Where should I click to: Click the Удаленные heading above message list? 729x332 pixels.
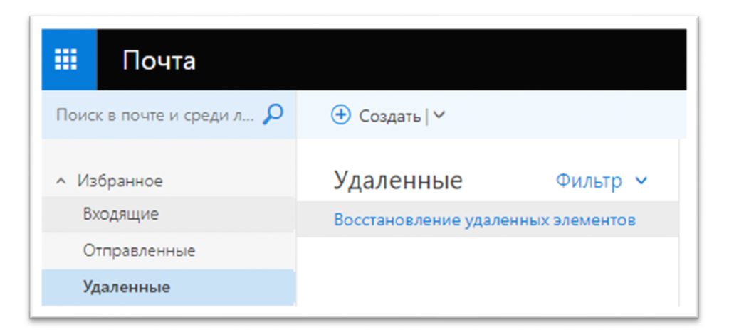[x=398, y=181]
